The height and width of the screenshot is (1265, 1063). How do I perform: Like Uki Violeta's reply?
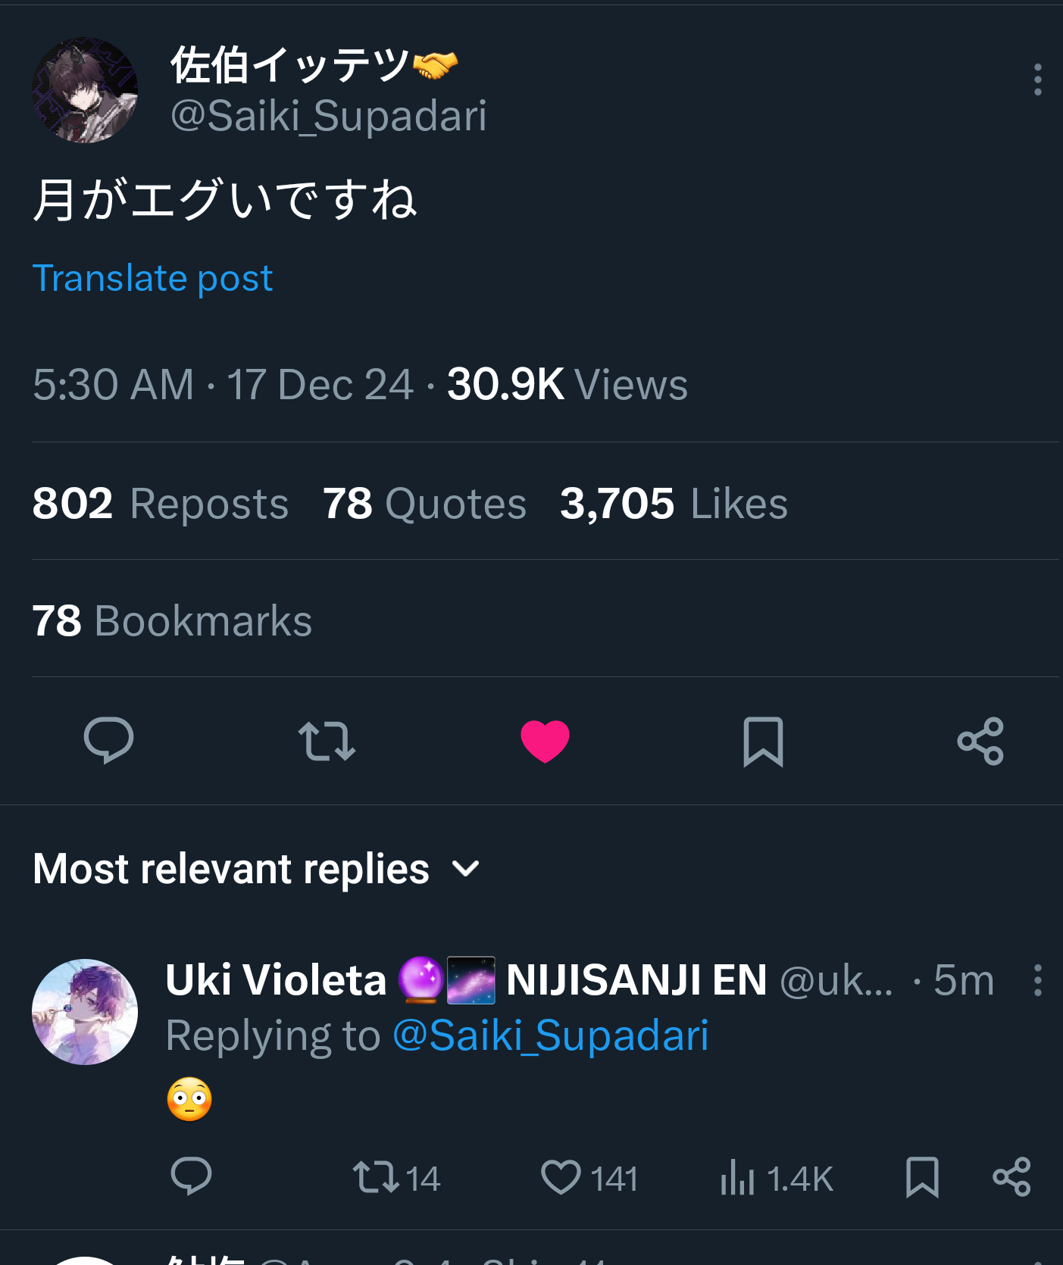pyautogui.click(x=561, y=1176)
